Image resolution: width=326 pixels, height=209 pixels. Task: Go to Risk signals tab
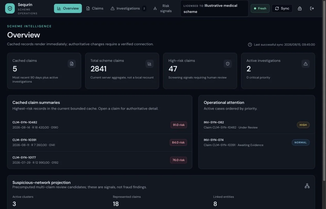[163, 9]
